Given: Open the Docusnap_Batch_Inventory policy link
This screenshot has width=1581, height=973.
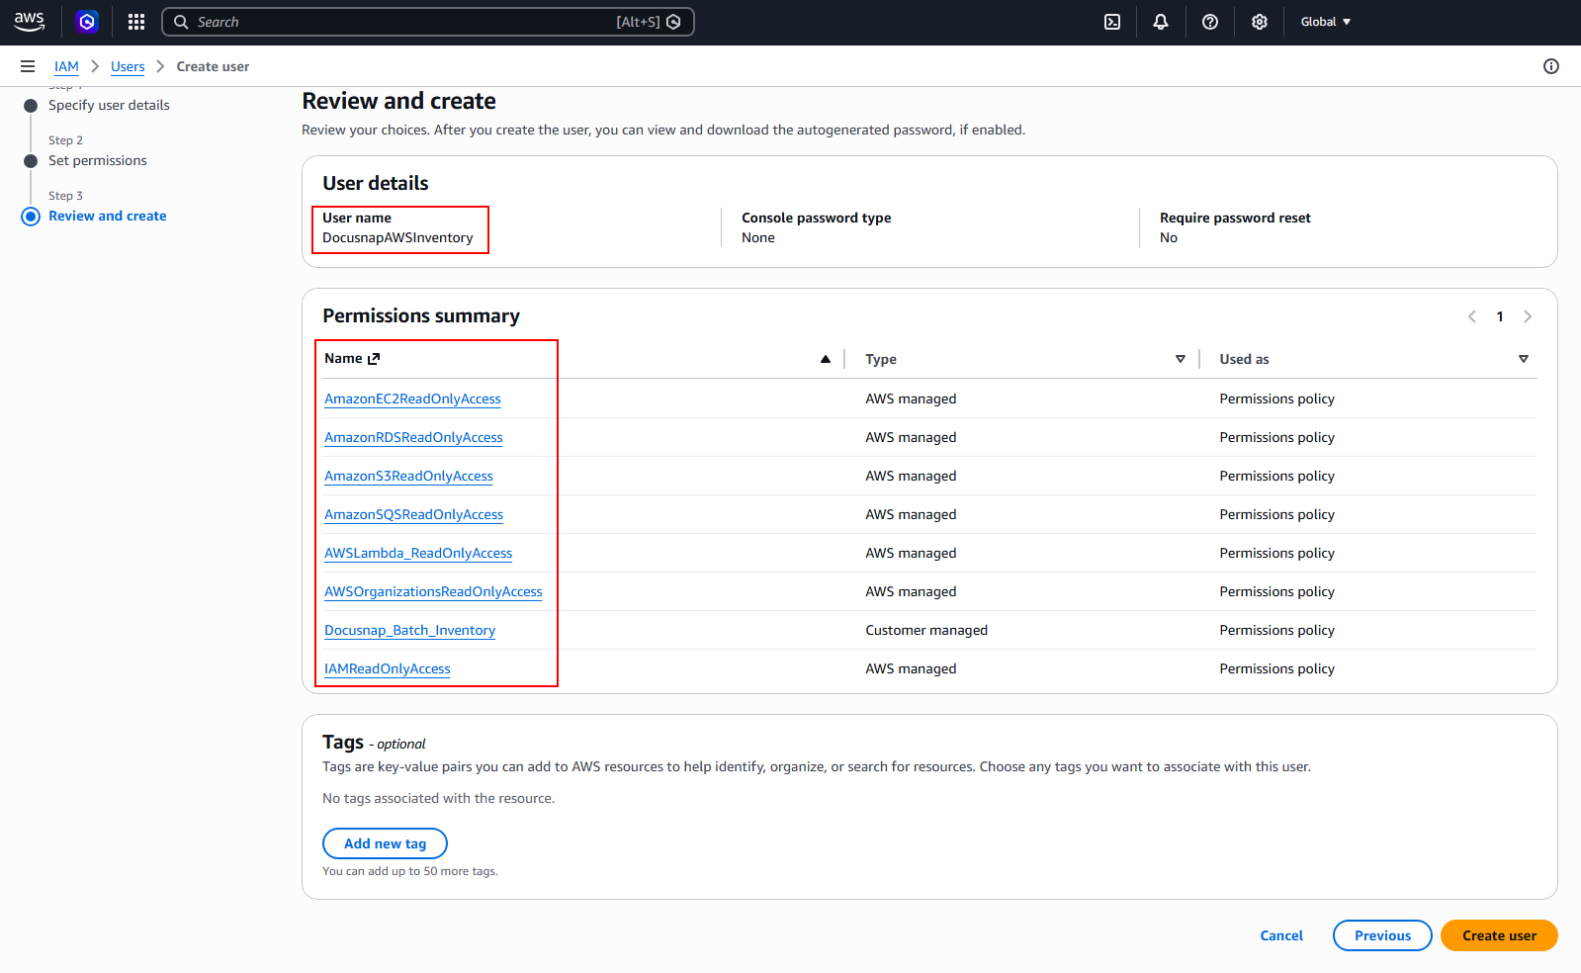Looking at the screenshot, I should pyautogui.click(x=409, y=630).
